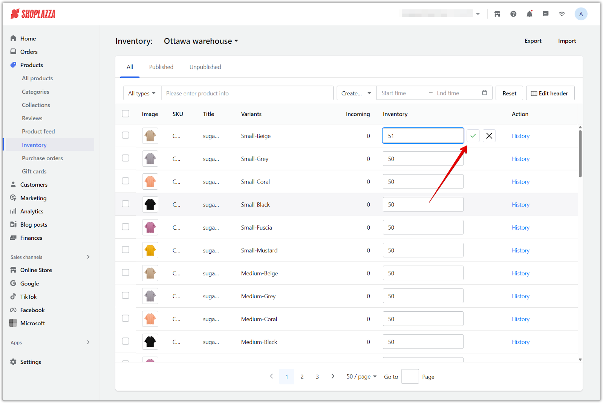Open the help question mark icon

(x=513, y=14)
